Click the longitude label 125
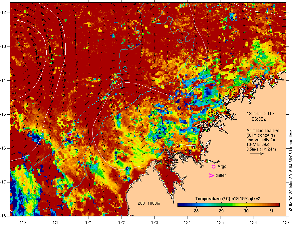293x226 pixels. coord(220,222)
